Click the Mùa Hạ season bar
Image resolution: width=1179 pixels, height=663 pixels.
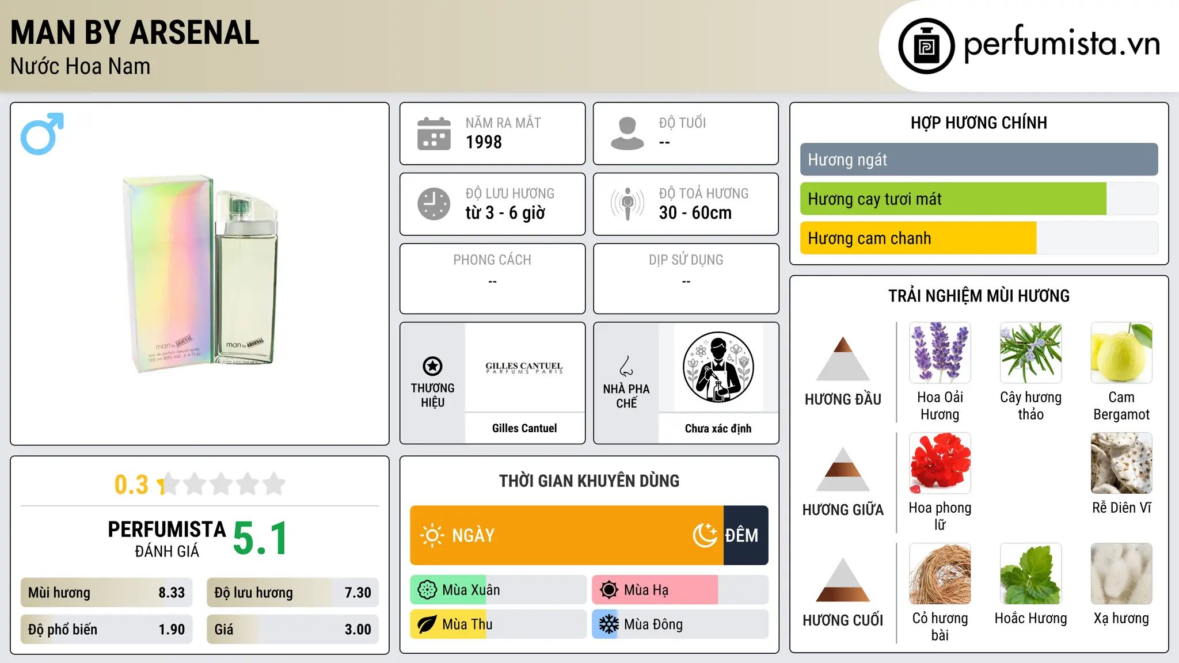click(x=680, y=590)
